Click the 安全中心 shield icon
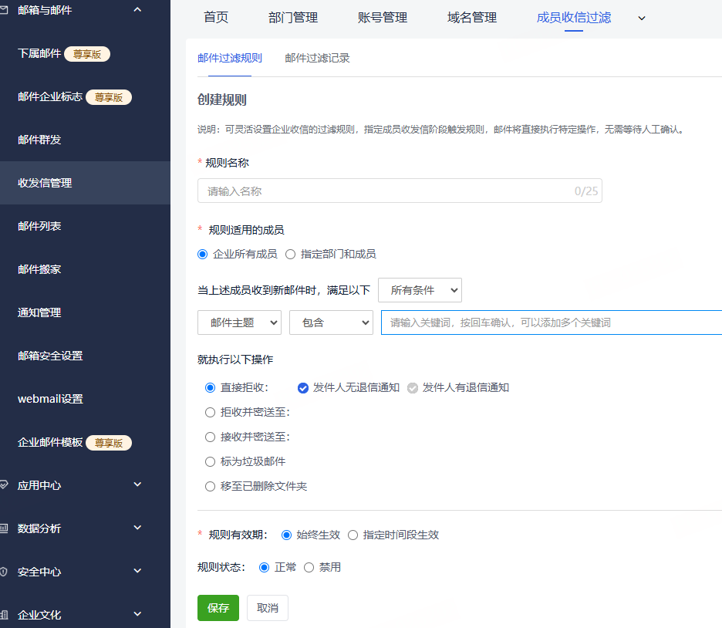This screenshot has width=722, height=628. pos(4,572)
